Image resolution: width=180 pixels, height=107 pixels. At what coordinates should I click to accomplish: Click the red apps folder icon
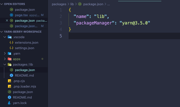pyautogui.click(x=9, y=59)
